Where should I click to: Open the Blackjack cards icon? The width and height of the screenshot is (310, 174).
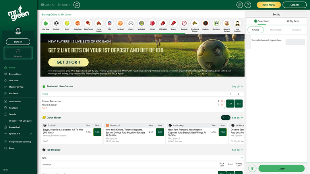216,23
